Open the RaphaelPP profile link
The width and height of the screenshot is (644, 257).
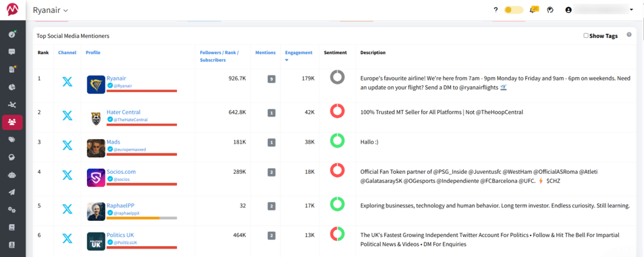(x=120, y=205)
